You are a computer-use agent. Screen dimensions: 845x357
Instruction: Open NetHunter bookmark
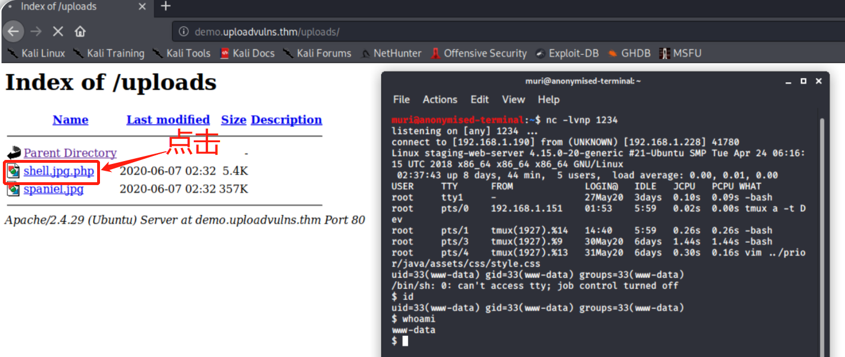(391, 53)
